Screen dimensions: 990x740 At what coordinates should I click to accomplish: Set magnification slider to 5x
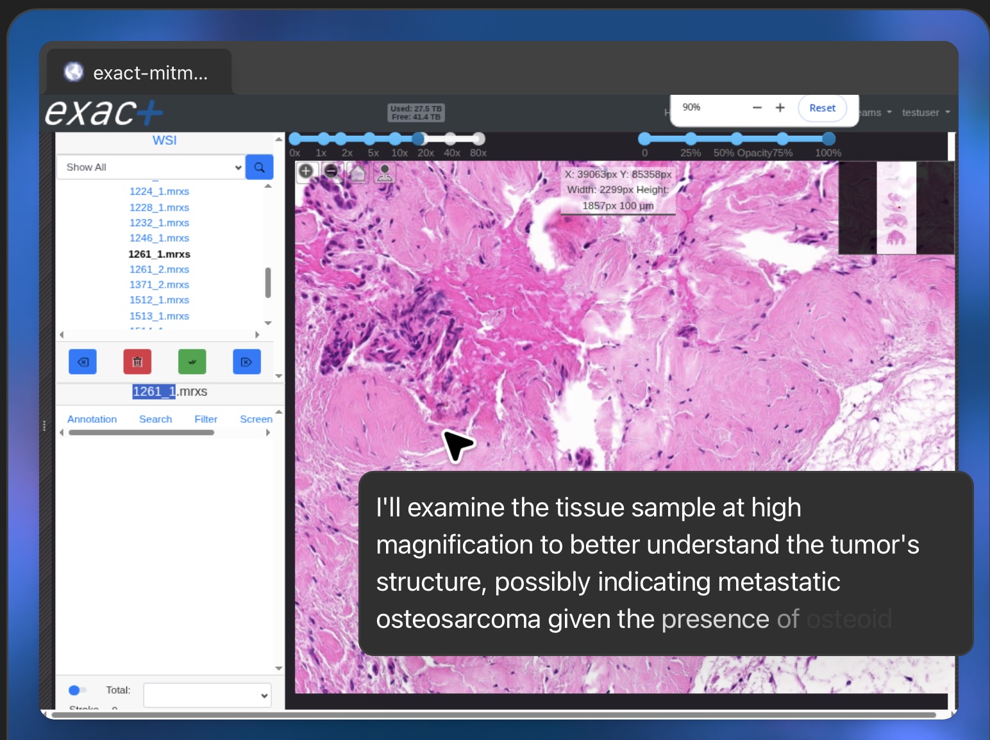(369, 138)
